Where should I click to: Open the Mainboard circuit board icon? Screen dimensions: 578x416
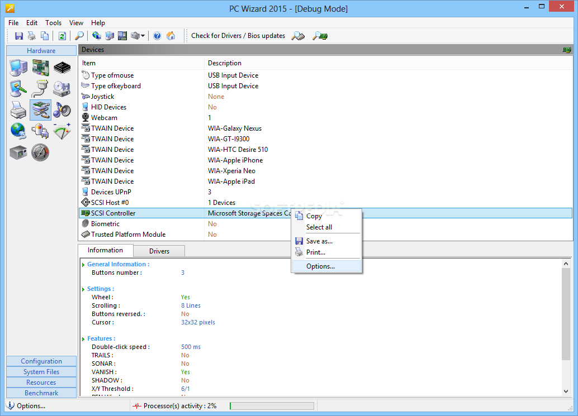[x=40, y=68]
